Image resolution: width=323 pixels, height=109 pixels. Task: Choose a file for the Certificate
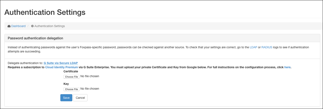[71, 77]
